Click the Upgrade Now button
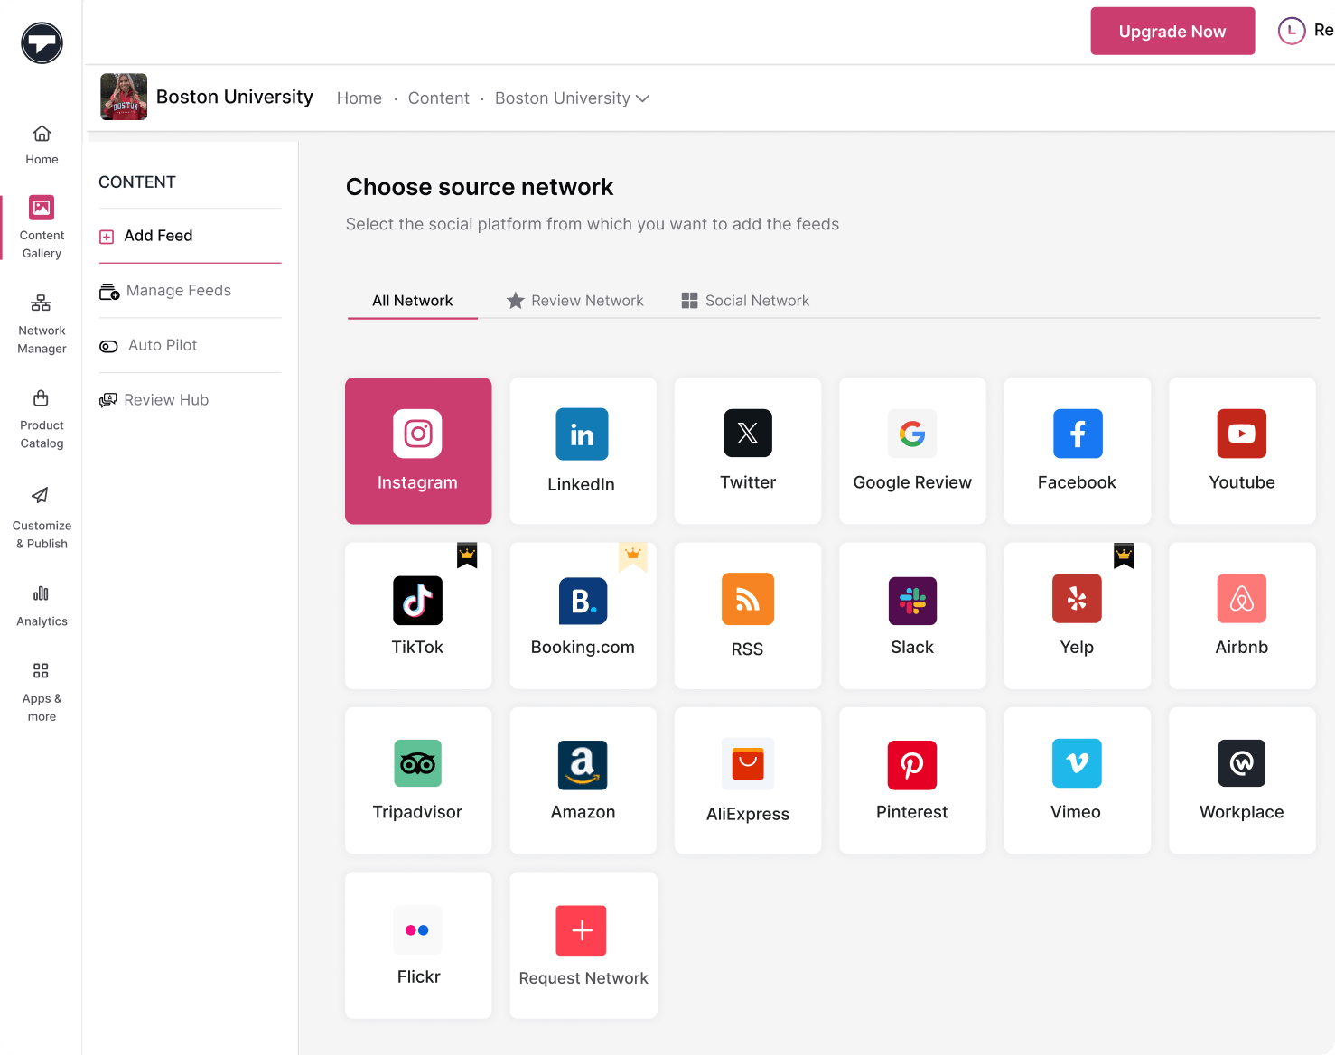This screenshot has height=1055, width=1335. pos(1172,32)
